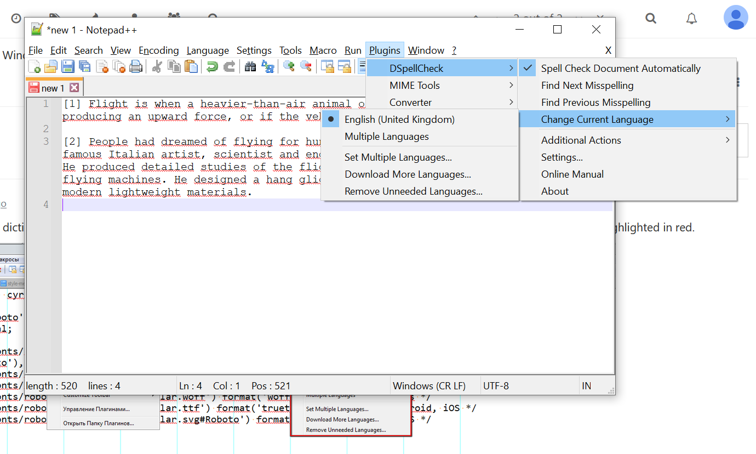Open DSpellCheck Settings... entry
The image size is (756, 454).
point(627,157)
